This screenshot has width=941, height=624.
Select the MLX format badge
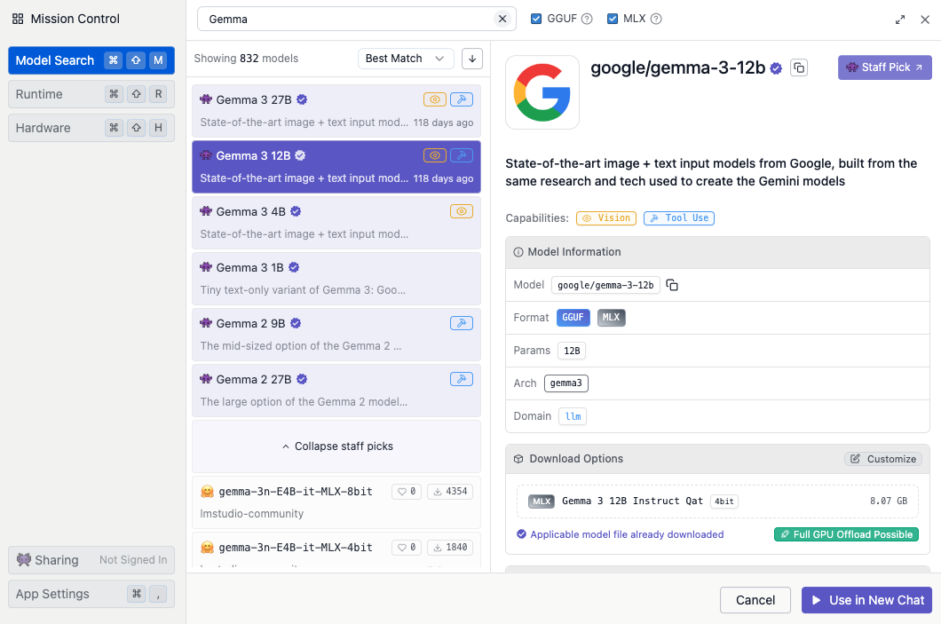pyautogui.click(x=611, y=317)
